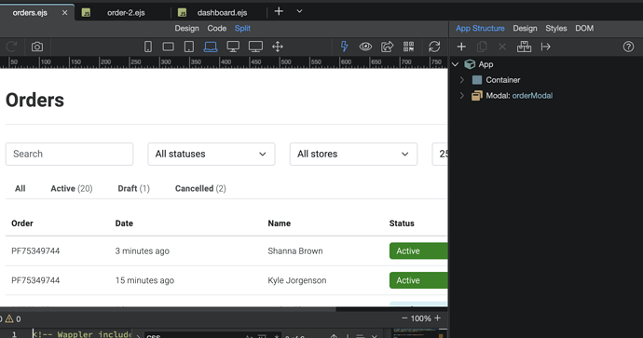Toggle the eye preview mode icon
The image size is (643, 338).
coord(365,47)
